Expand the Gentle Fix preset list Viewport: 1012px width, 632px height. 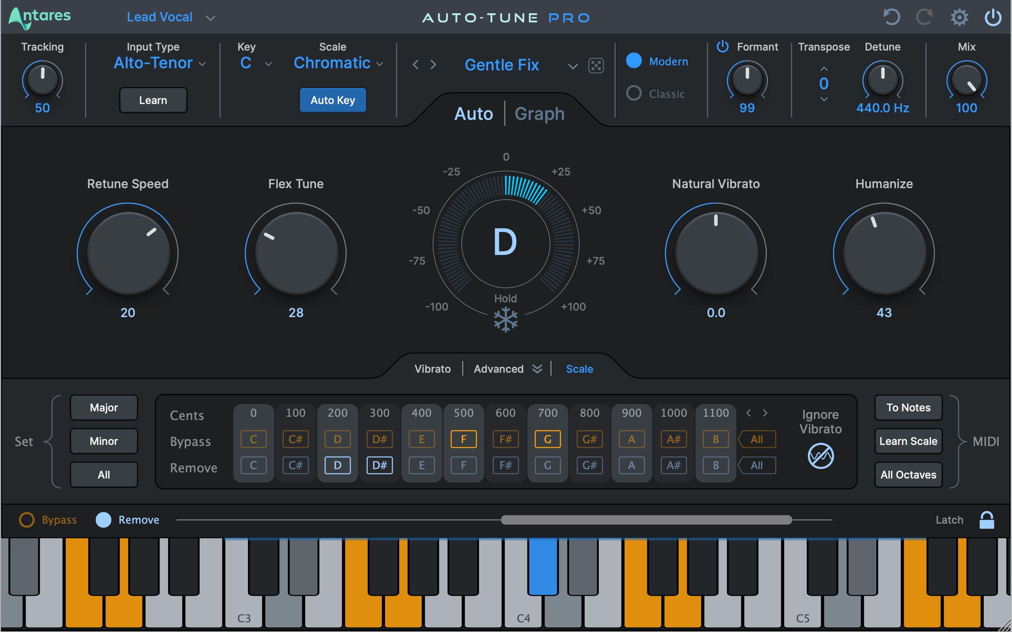[x=573, y=66]
